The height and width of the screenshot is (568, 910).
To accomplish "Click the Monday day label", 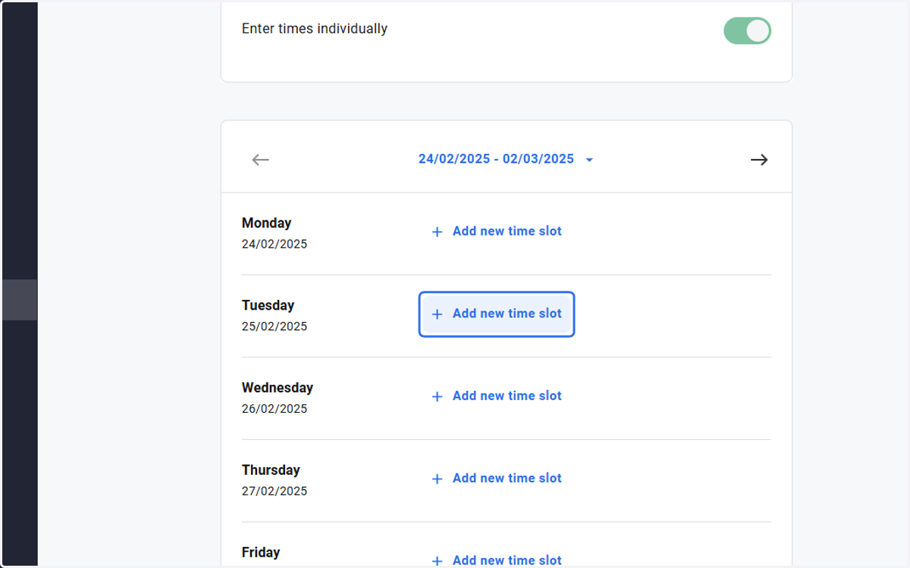I will pyautogui.click(x=267, y=223).
